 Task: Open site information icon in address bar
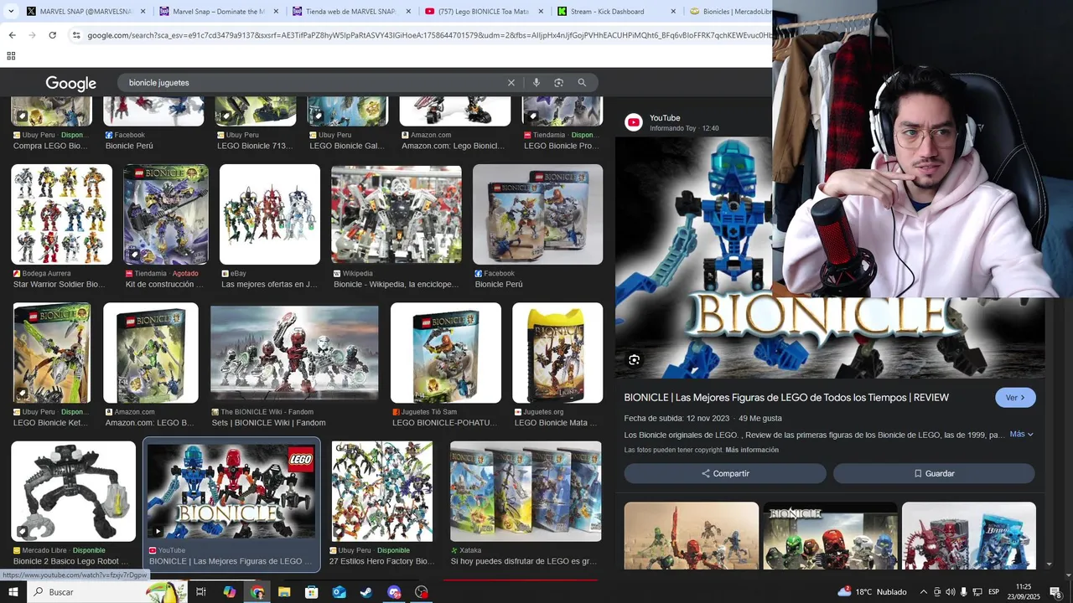click(76, 35)
